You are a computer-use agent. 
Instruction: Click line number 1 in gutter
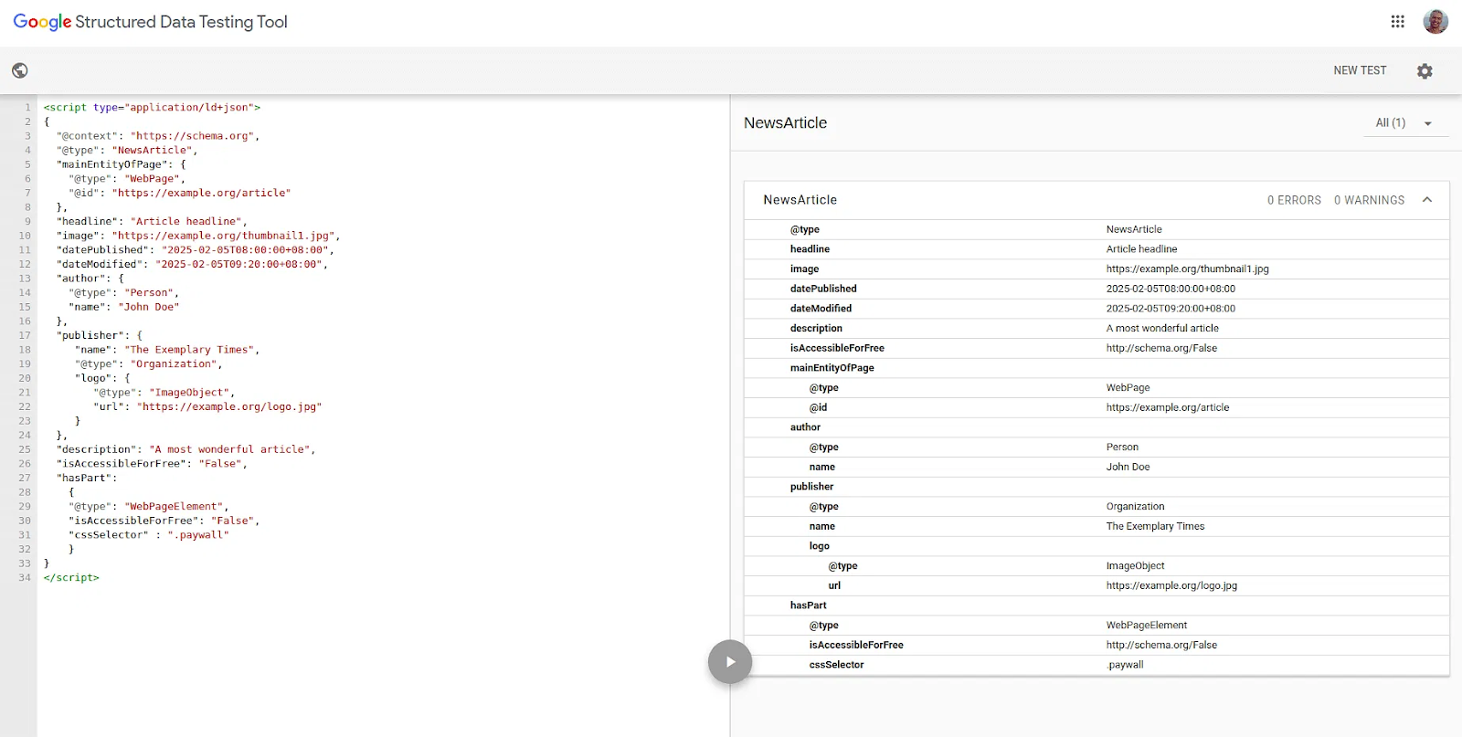[27, 108]
